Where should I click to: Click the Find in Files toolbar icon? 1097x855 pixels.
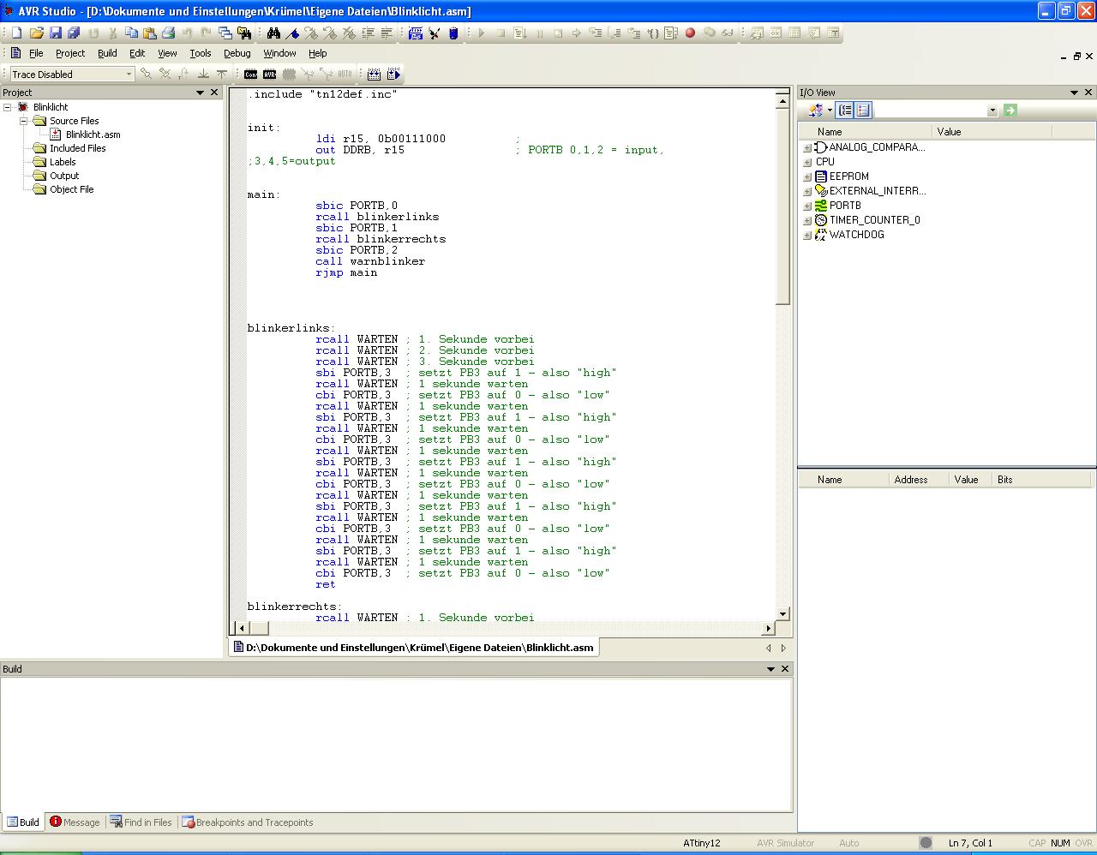pos(244,33)
